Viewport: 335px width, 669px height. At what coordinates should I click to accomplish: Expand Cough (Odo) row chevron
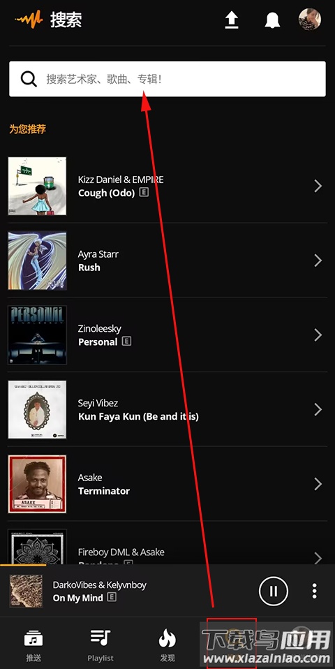click(318, 186)
